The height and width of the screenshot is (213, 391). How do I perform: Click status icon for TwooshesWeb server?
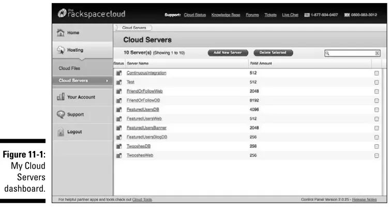click(119, 156)
